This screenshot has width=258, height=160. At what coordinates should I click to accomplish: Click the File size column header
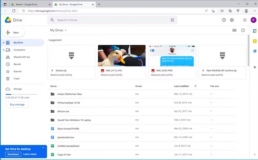pyautogui.click(x=214, y=86)
